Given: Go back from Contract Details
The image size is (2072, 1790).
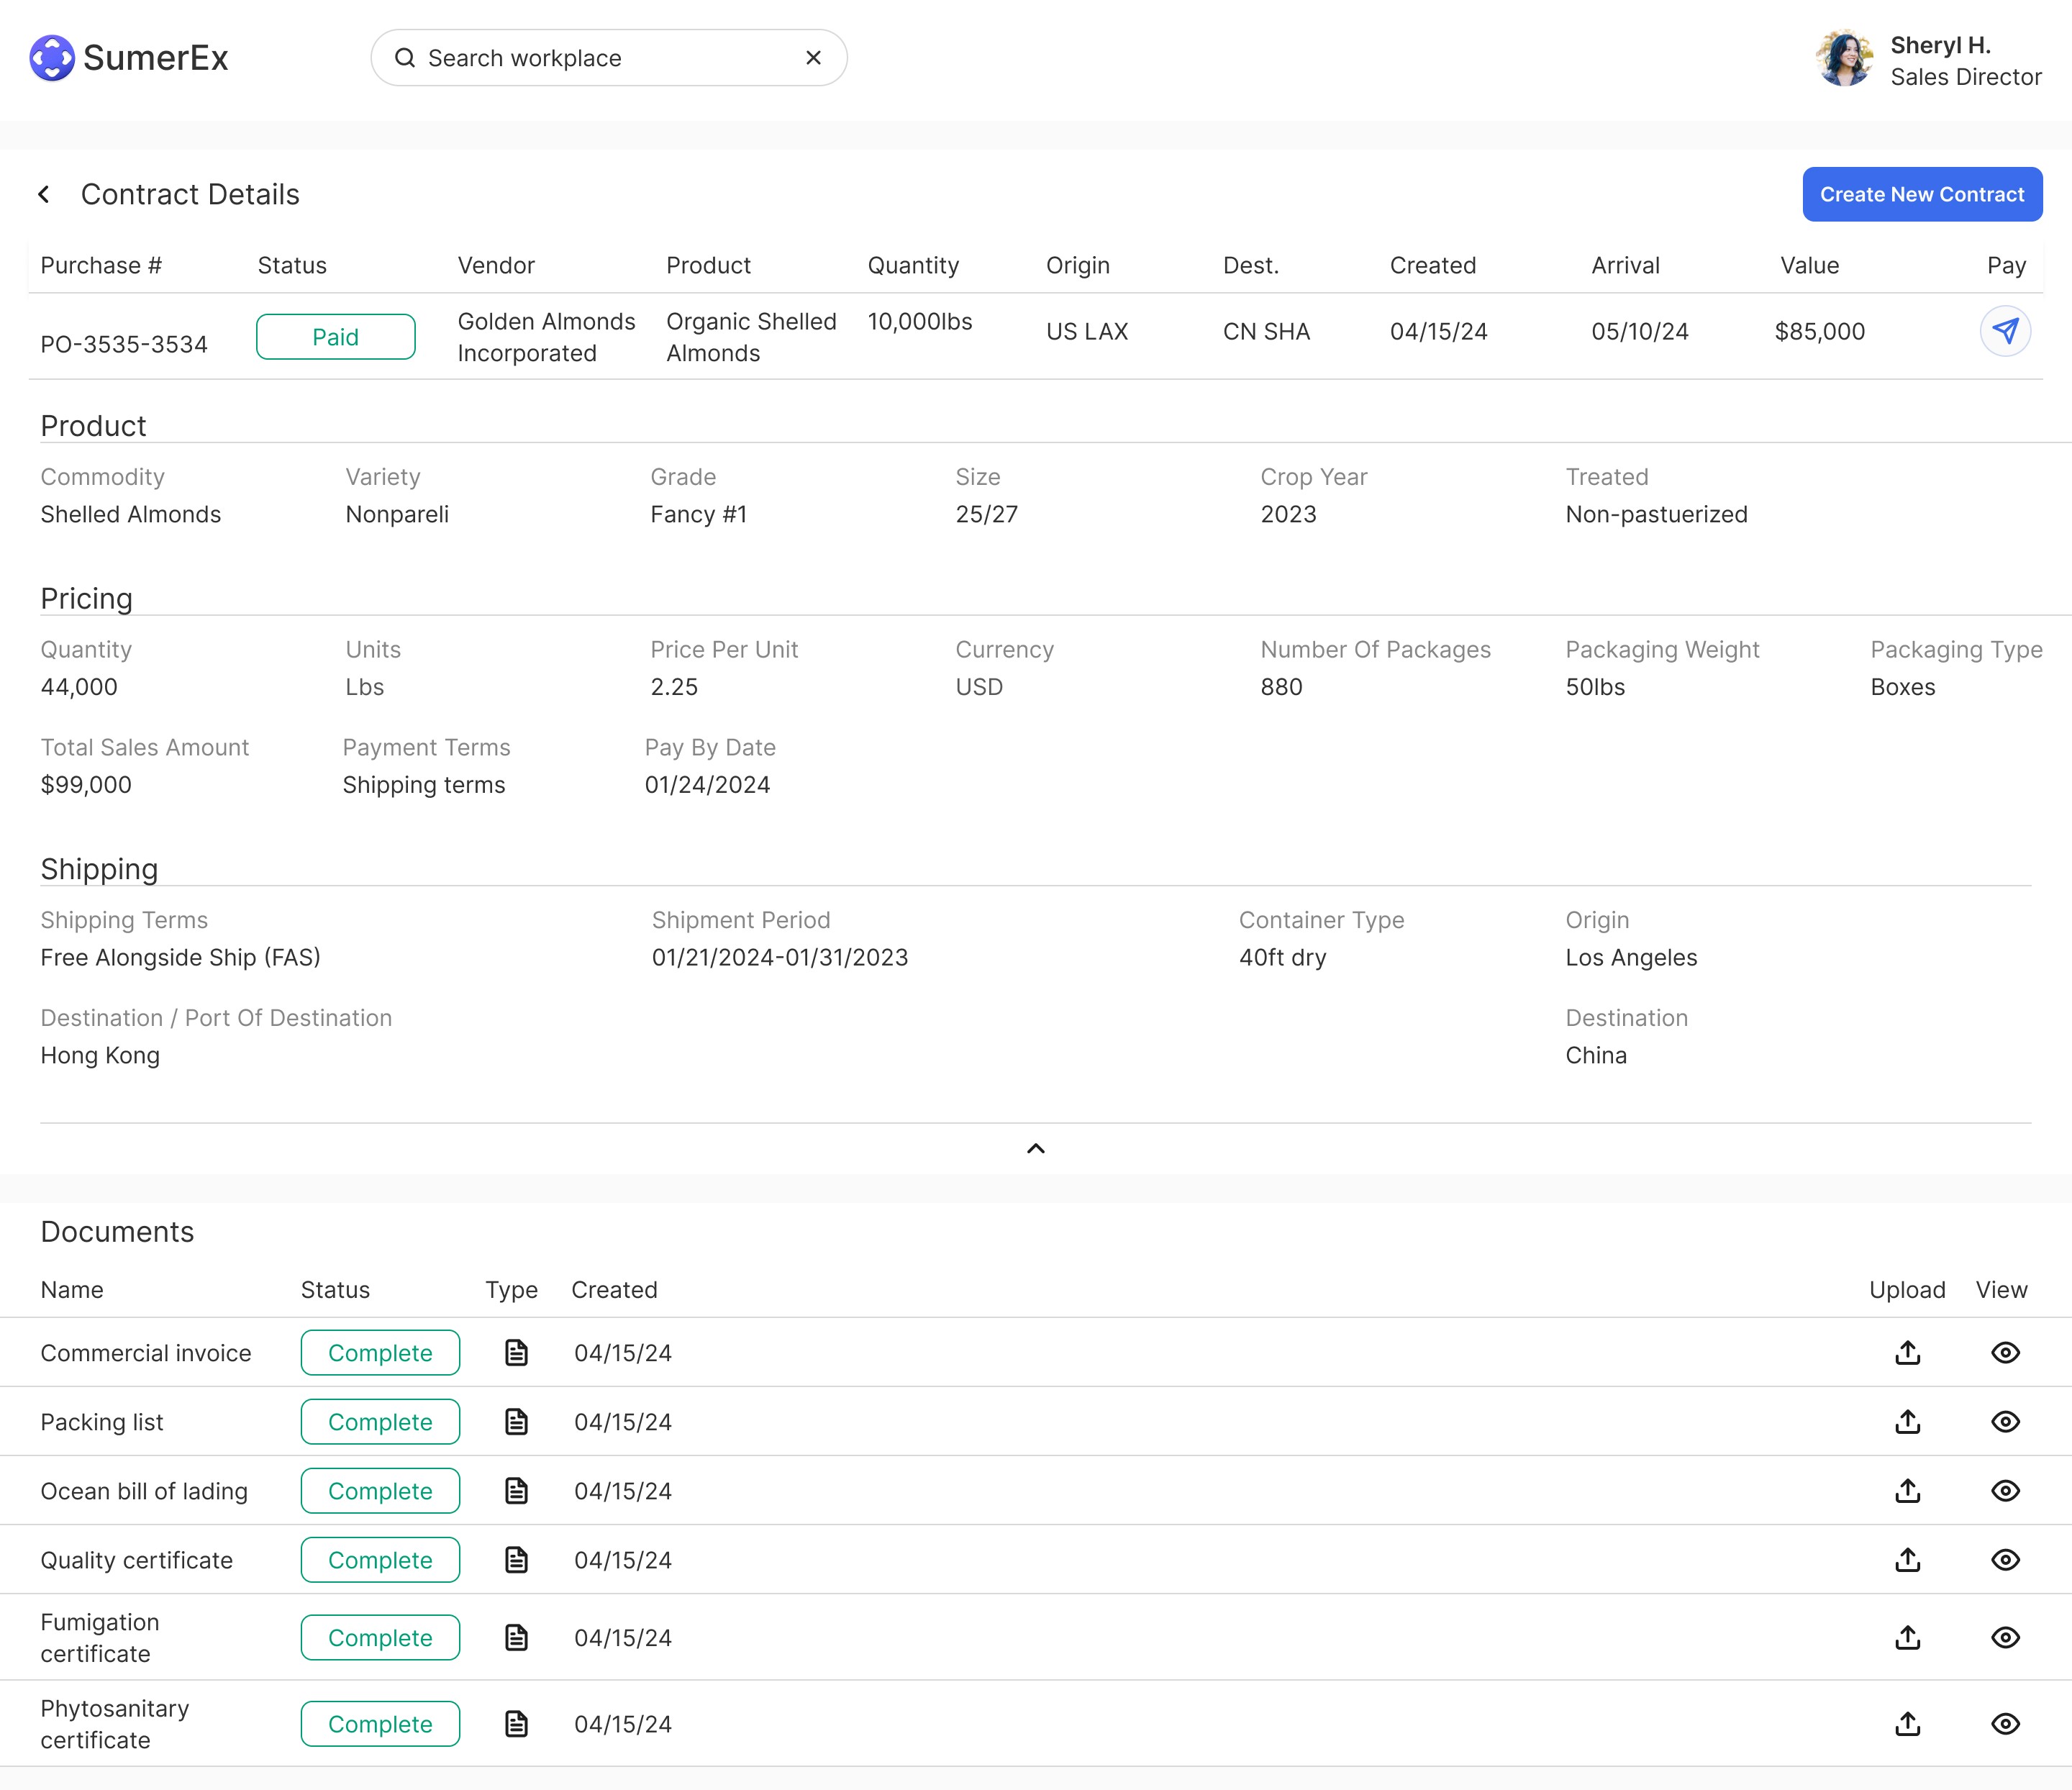Looking at the screenshot, I should tap(44, 194).
